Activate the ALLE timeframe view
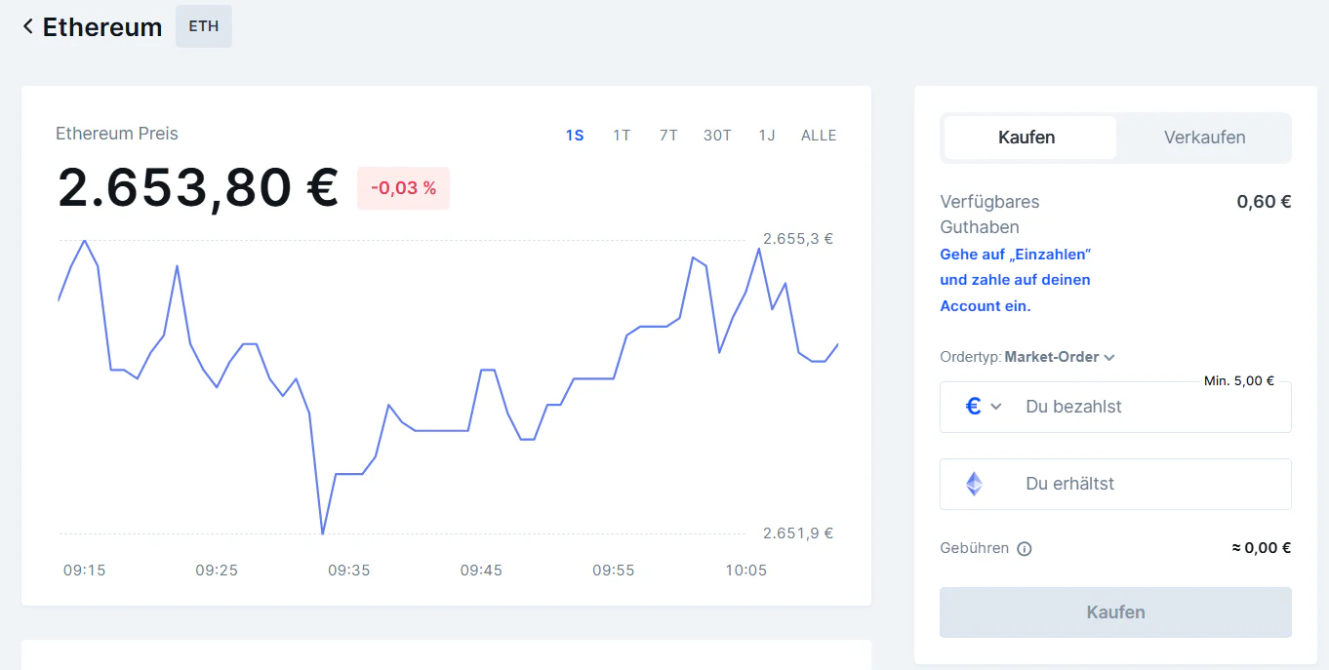 pyautogui.click(x=819, y=136)
